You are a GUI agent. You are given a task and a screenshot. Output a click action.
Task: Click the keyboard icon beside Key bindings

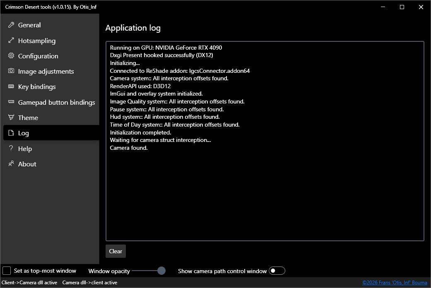[x=11, y=86]
